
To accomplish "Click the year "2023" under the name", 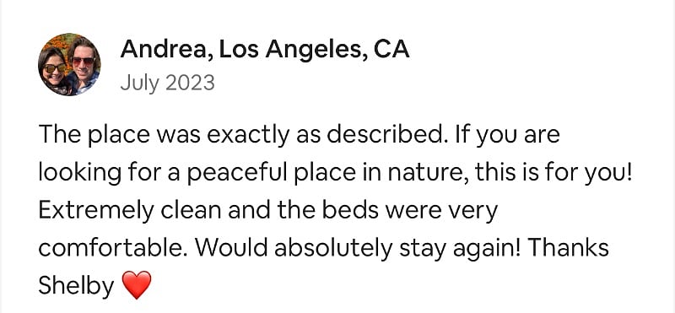I will pyautogui.click(x=189, y=82).
